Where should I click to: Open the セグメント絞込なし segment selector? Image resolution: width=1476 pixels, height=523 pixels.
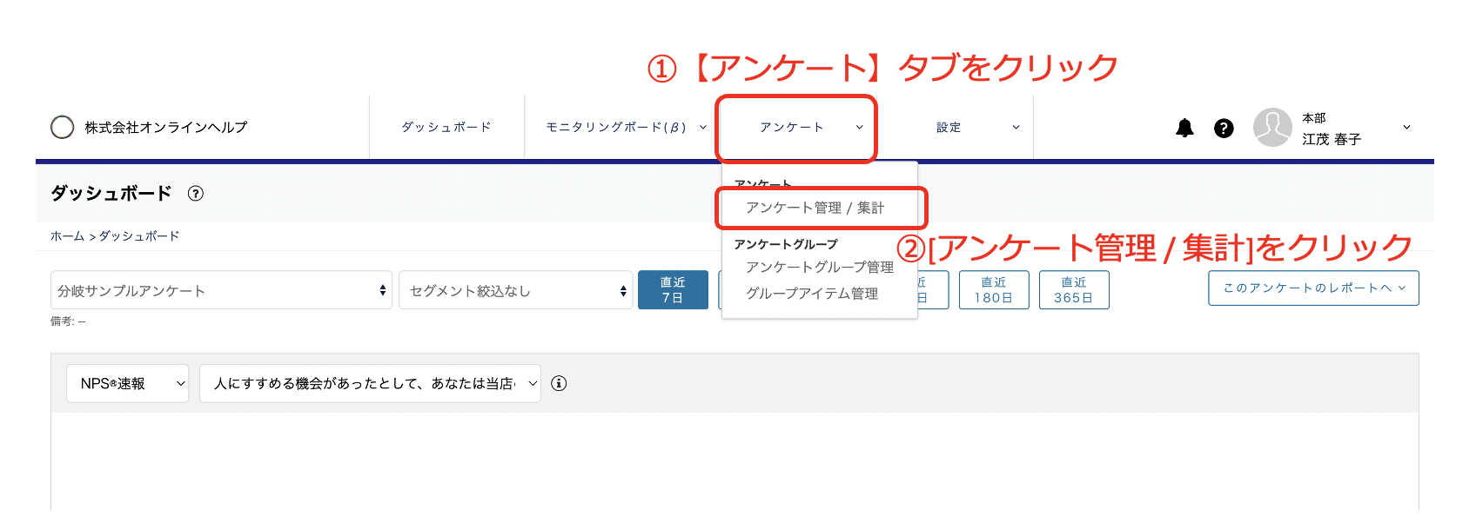[x=515, y=290]
